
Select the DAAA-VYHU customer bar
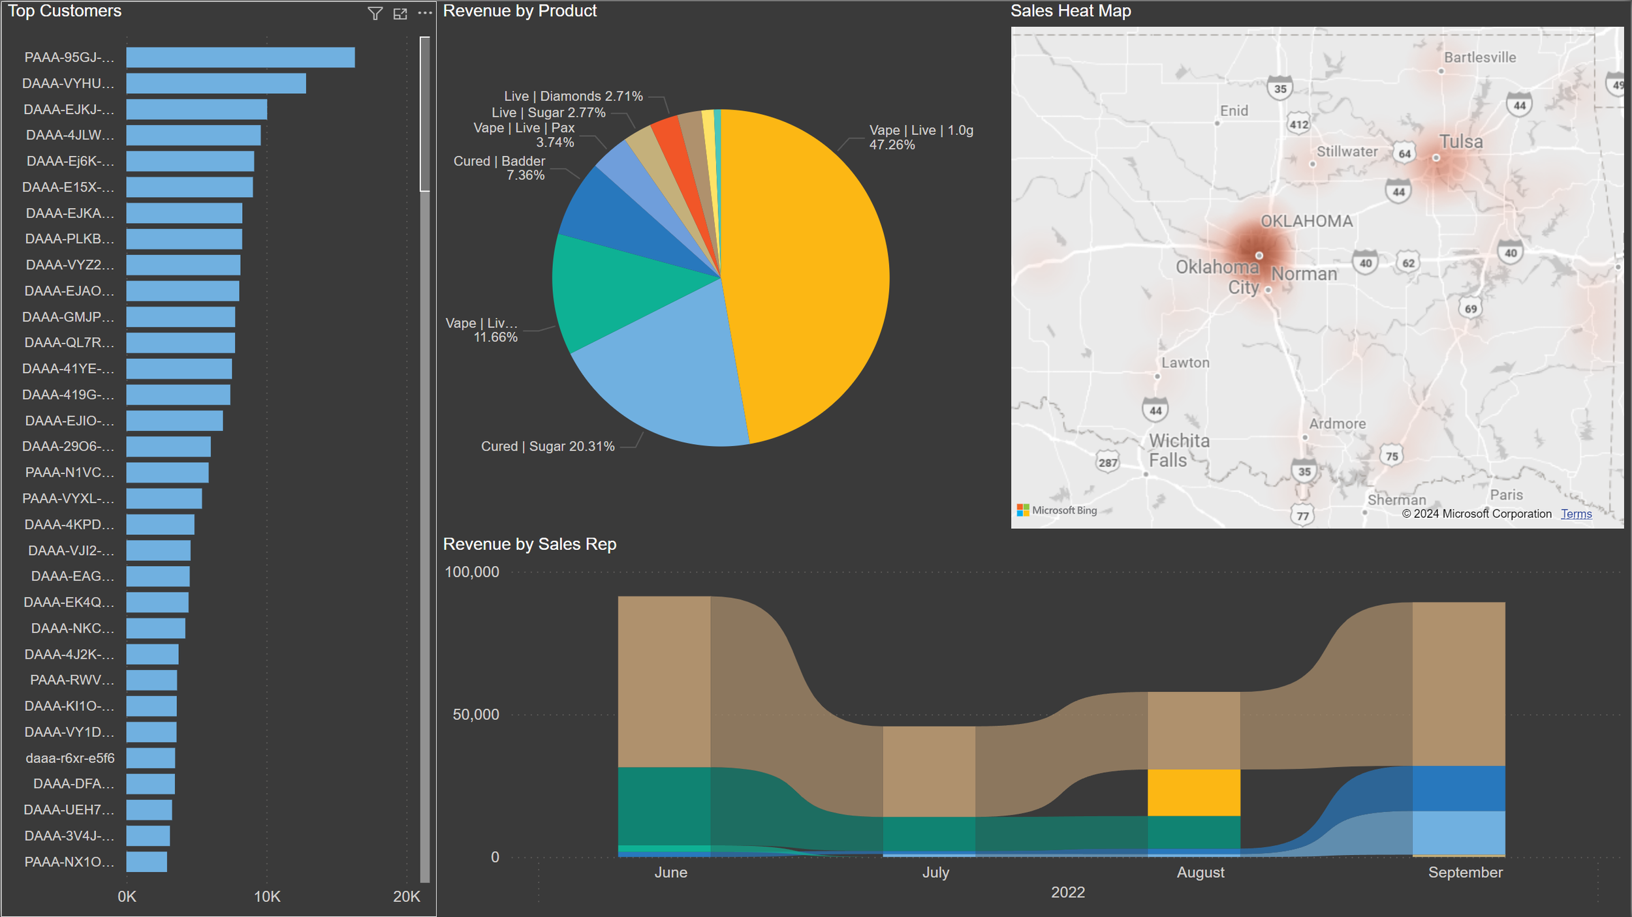215,83
